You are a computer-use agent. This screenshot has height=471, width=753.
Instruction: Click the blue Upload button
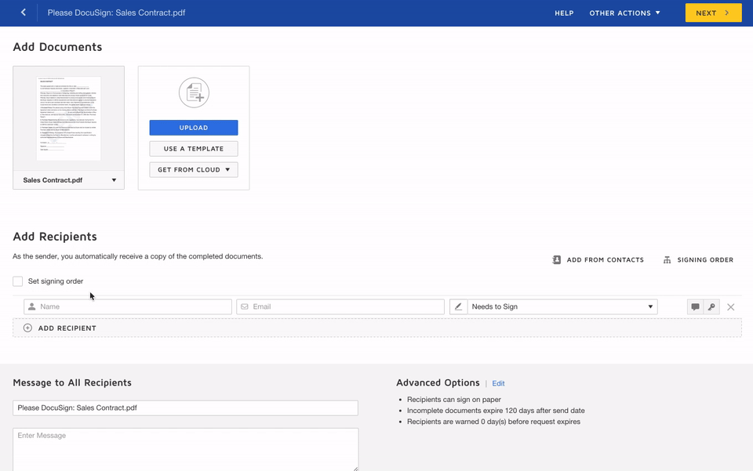tap(194, 128)
